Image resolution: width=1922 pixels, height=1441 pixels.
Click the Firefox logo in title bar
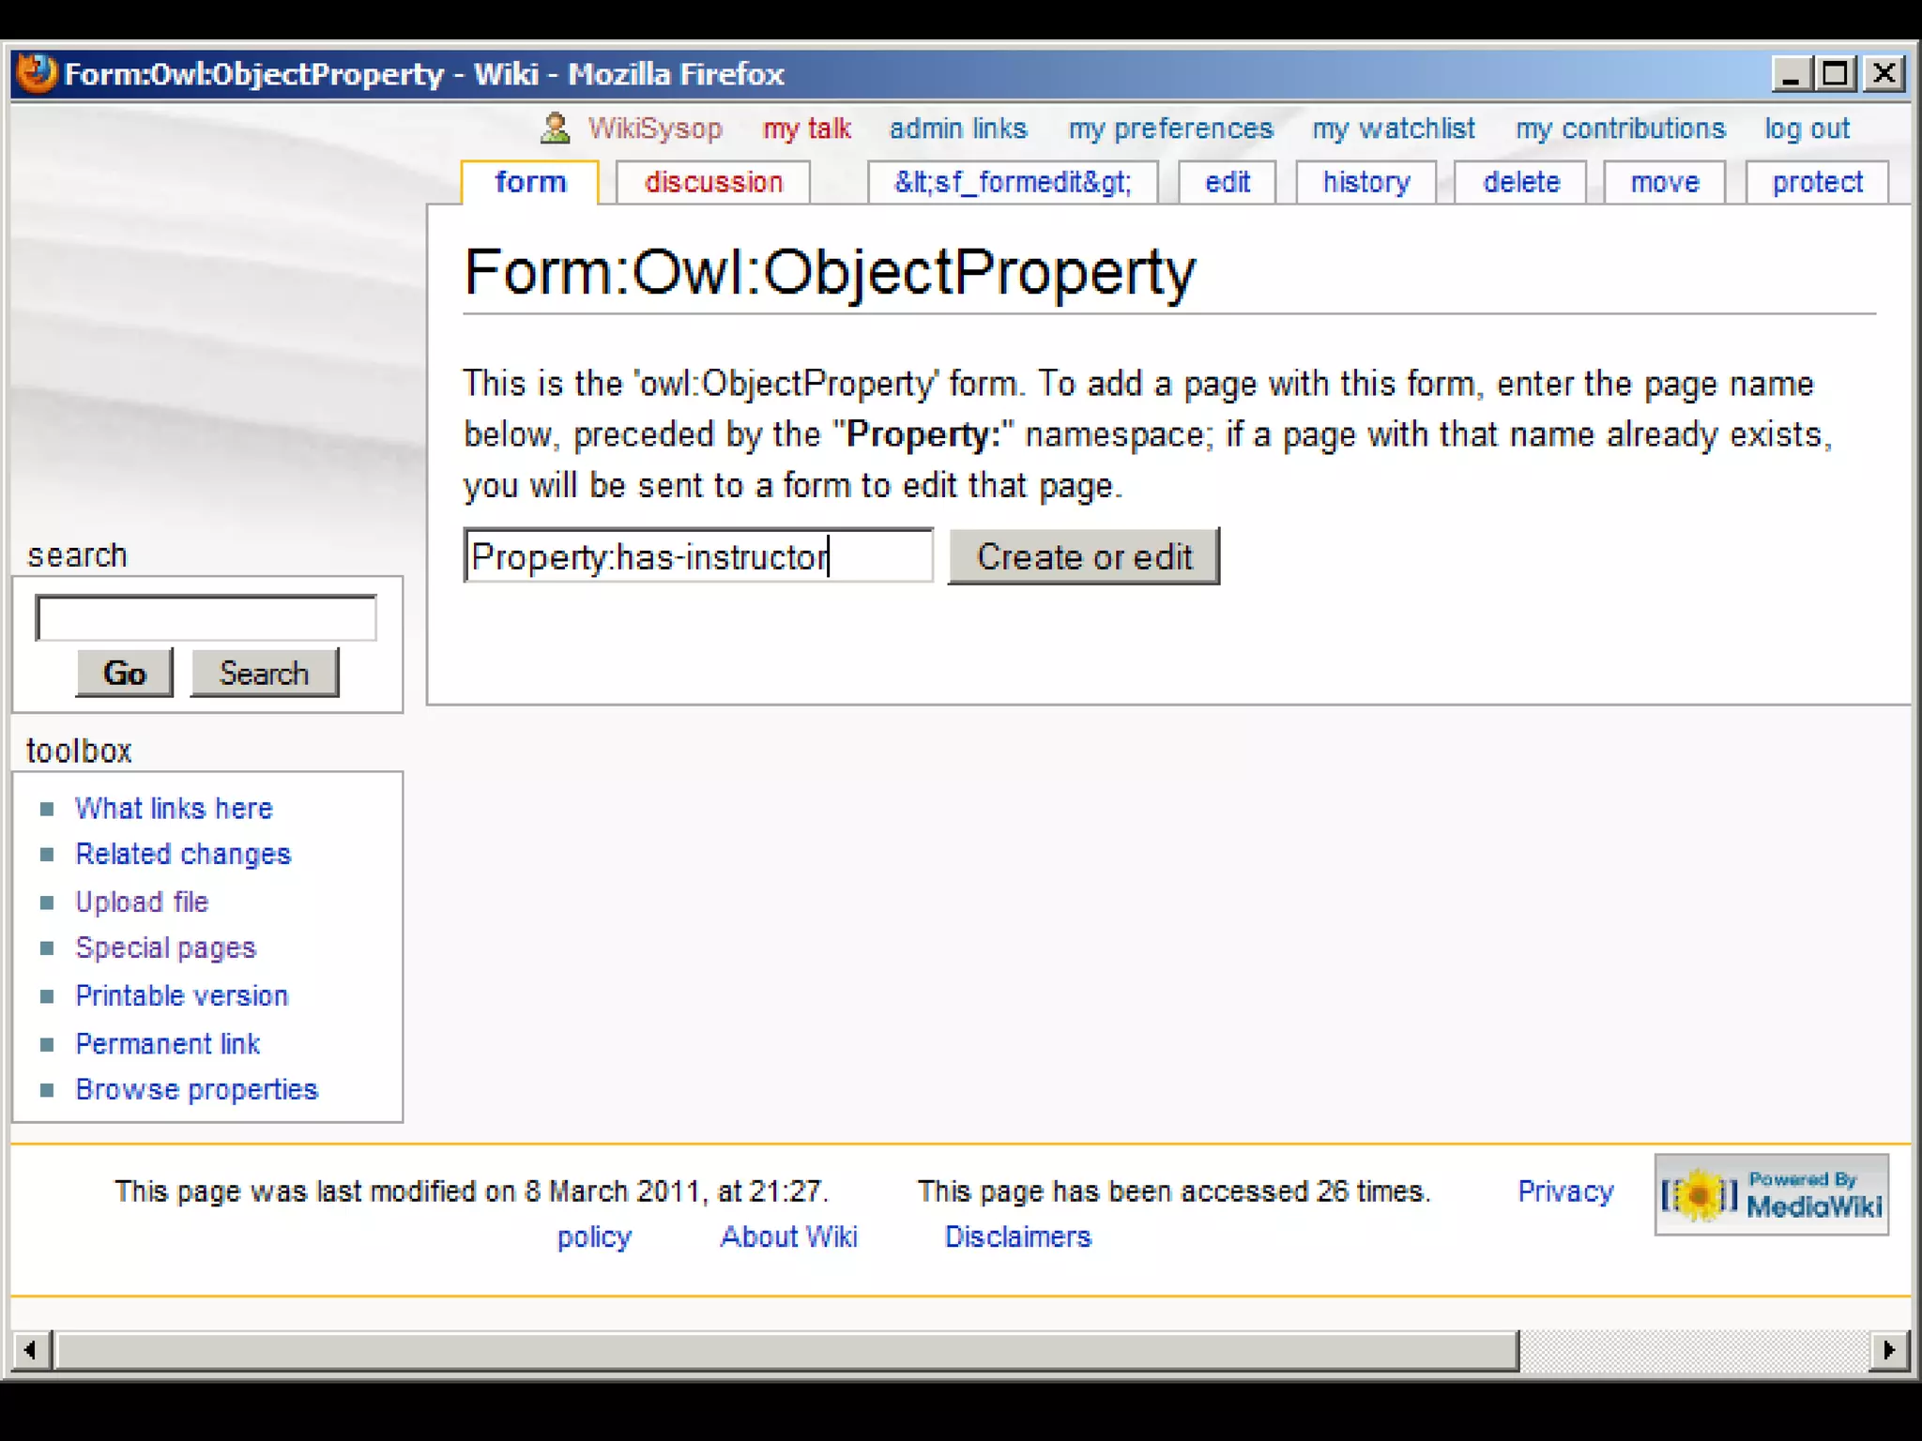[x=38, y=73]
